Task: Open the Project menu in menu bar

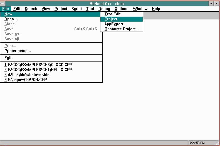Action: [61, 9]
